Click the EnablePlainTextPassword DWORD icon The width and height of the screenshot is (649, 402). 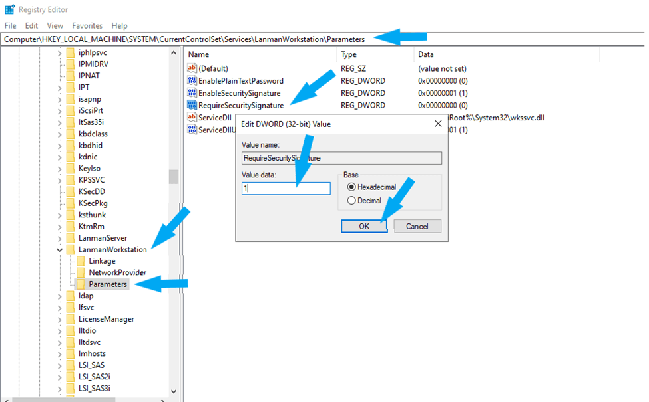tap(192, 80)
